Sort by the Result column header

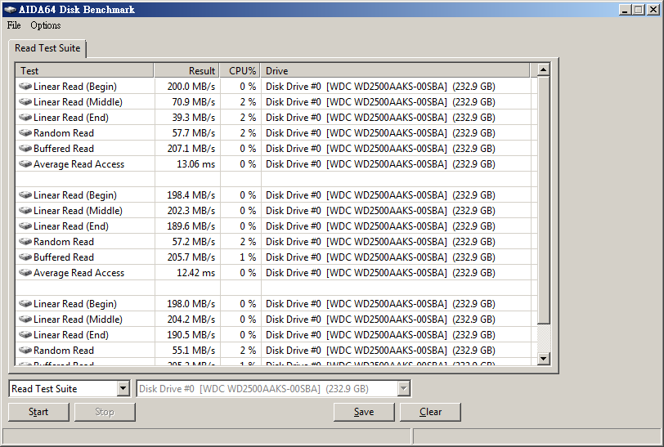[186, 71]
